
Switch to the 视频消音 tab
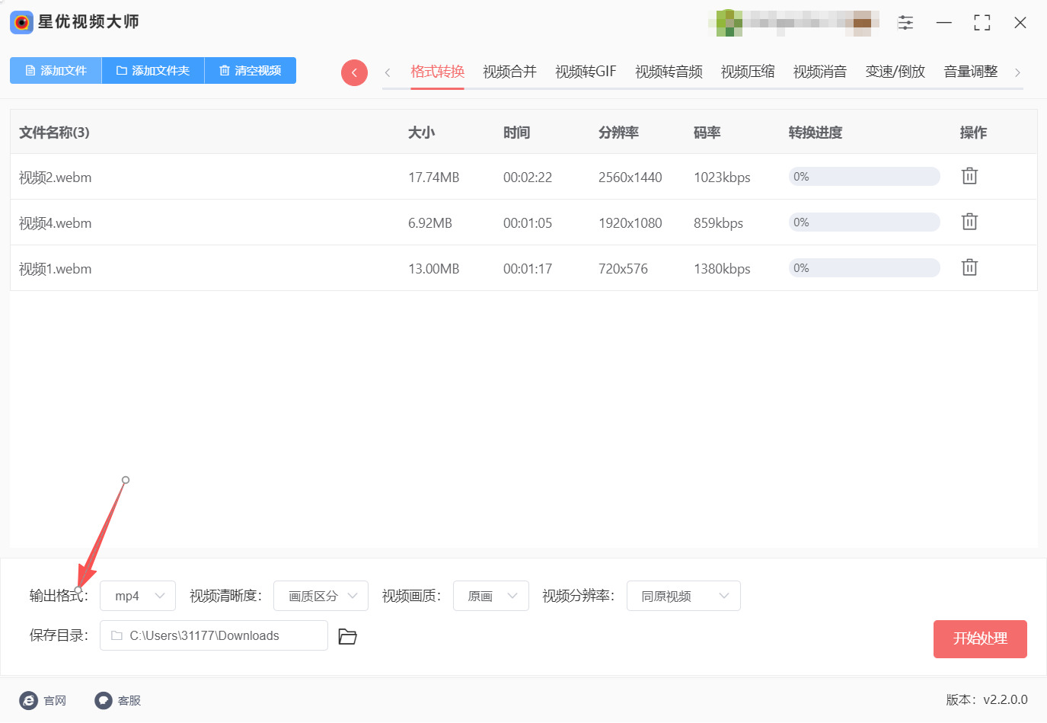(820, 72)
